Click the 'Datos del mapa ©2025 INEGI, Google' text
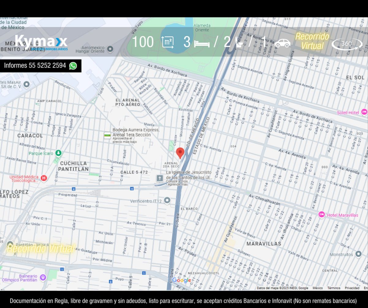Image resolution: width=368 pixels, height=308 pixels. point(282,288)
